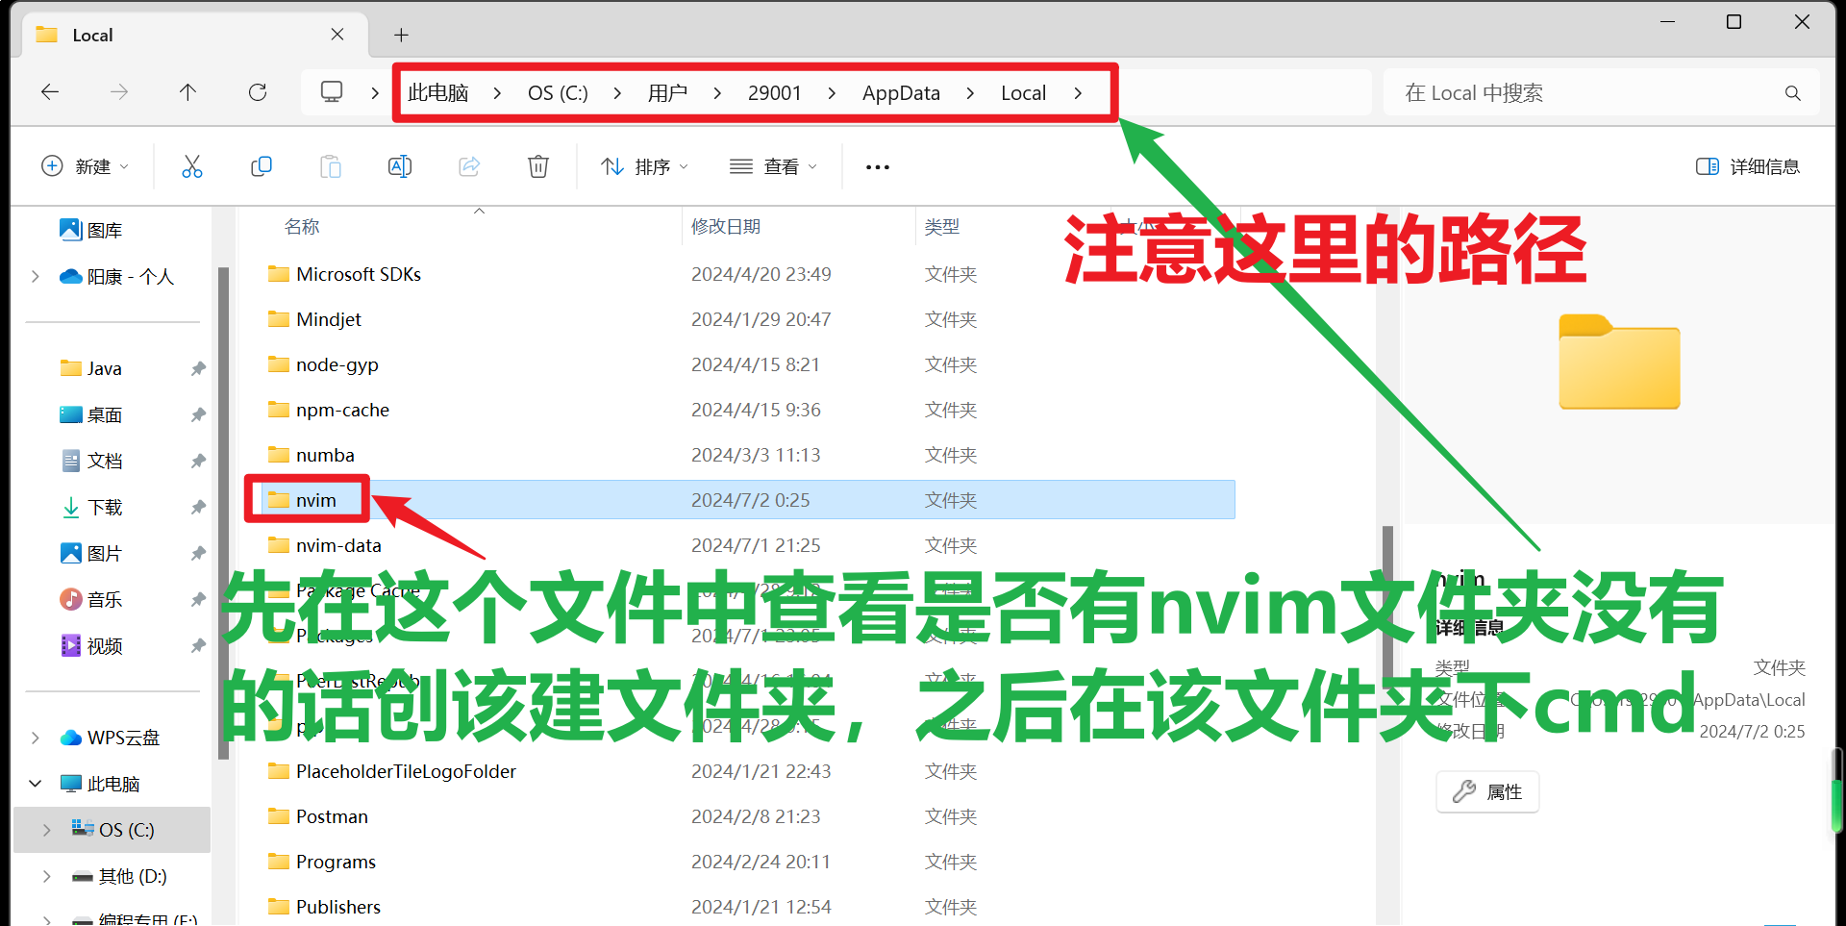Open the see-more (...) toolbar menu
Viewport: 1846px width, 926px height.
pos(876,165)
